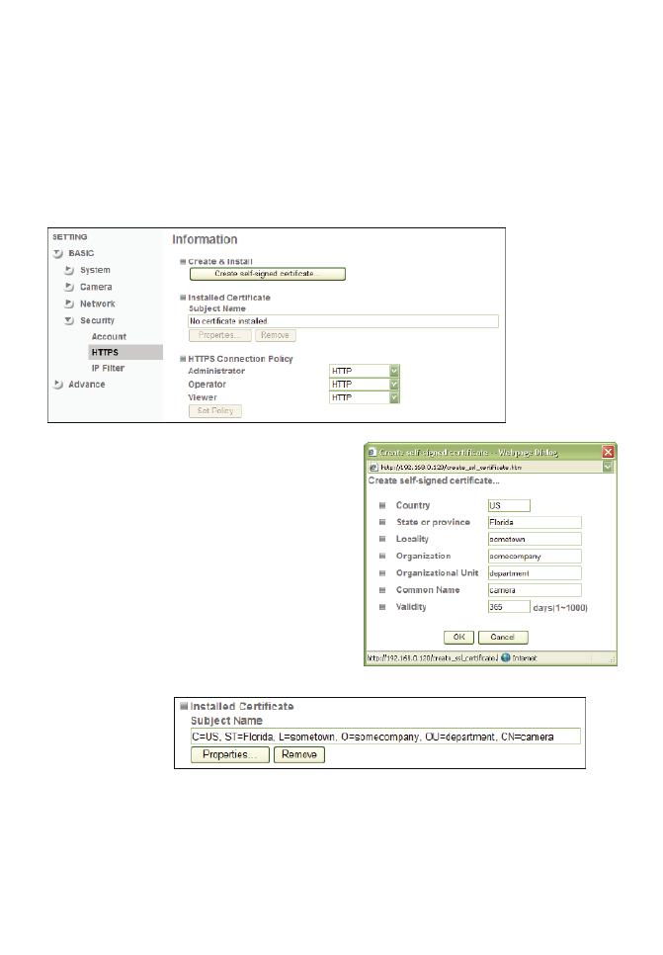Click the Create self-signed certificate button
This screenshot has height=955, width=663.
[267, 273]
